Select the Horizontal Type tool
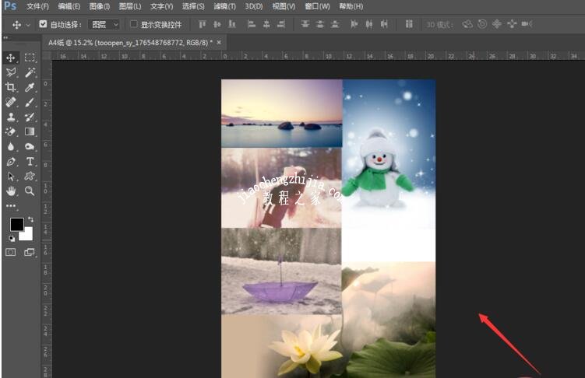The width and height of the screenshot is (585, 378). pyautogui.click(x=30, y=162)
